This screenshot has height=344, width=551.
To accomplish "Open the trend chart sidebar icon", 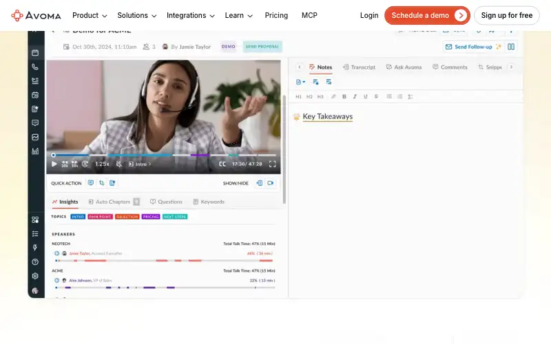I will (x=35, y=137).
